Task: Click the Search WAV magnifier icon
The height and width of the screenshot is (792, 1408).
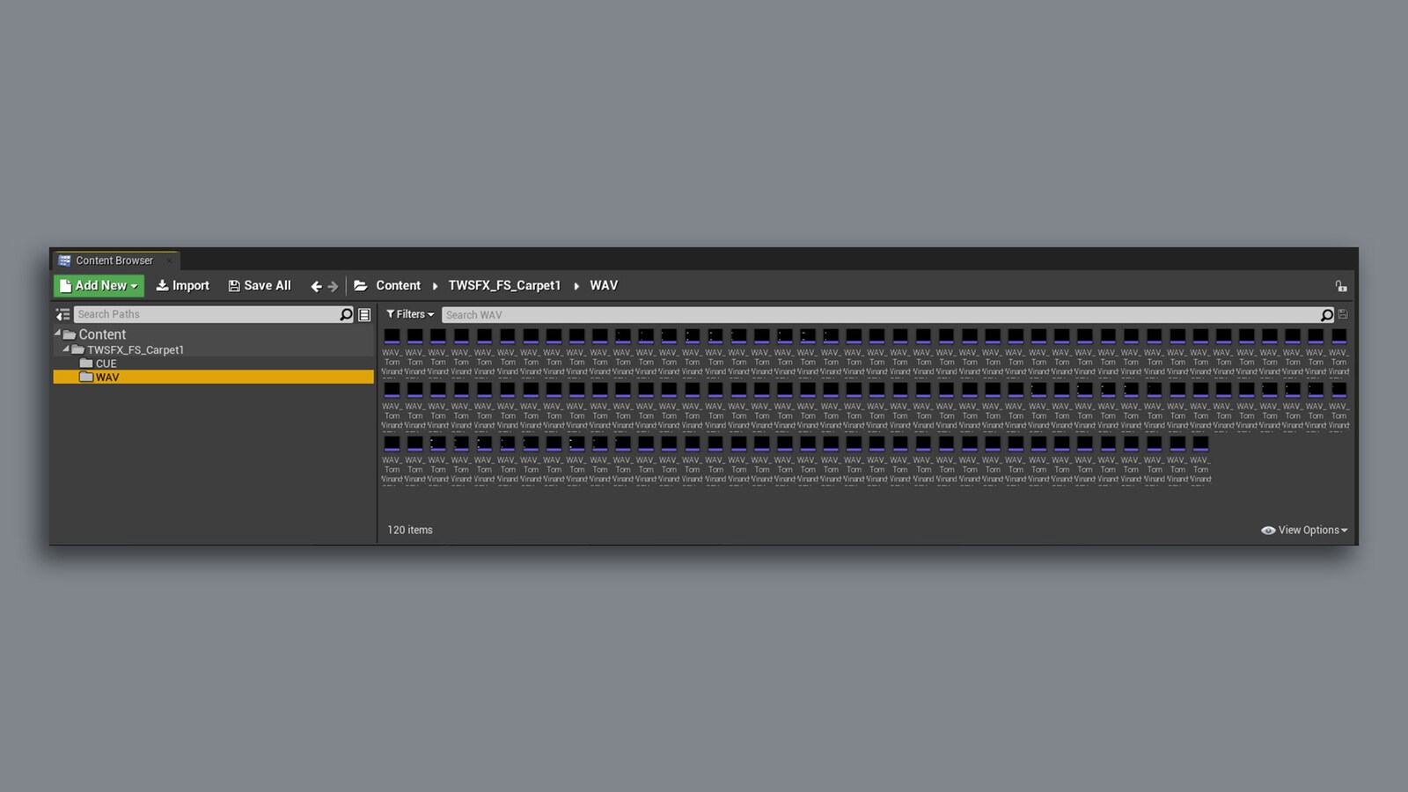Action: coord(1327,315)
